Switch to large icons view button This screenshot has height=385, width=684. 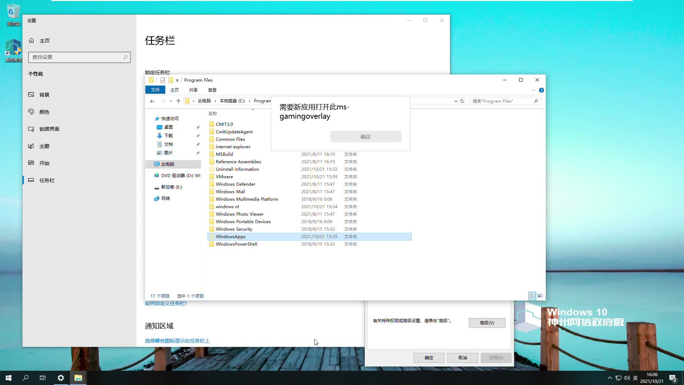[540, 296]
